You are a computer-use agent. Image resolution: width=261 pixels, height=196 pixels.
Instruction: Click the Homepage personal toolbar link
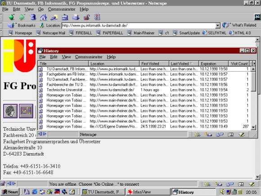[20, 33]
